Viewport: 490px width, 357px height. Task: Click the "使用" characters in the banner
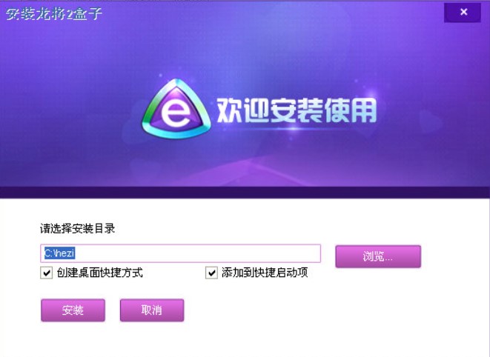tap(350, 110)
